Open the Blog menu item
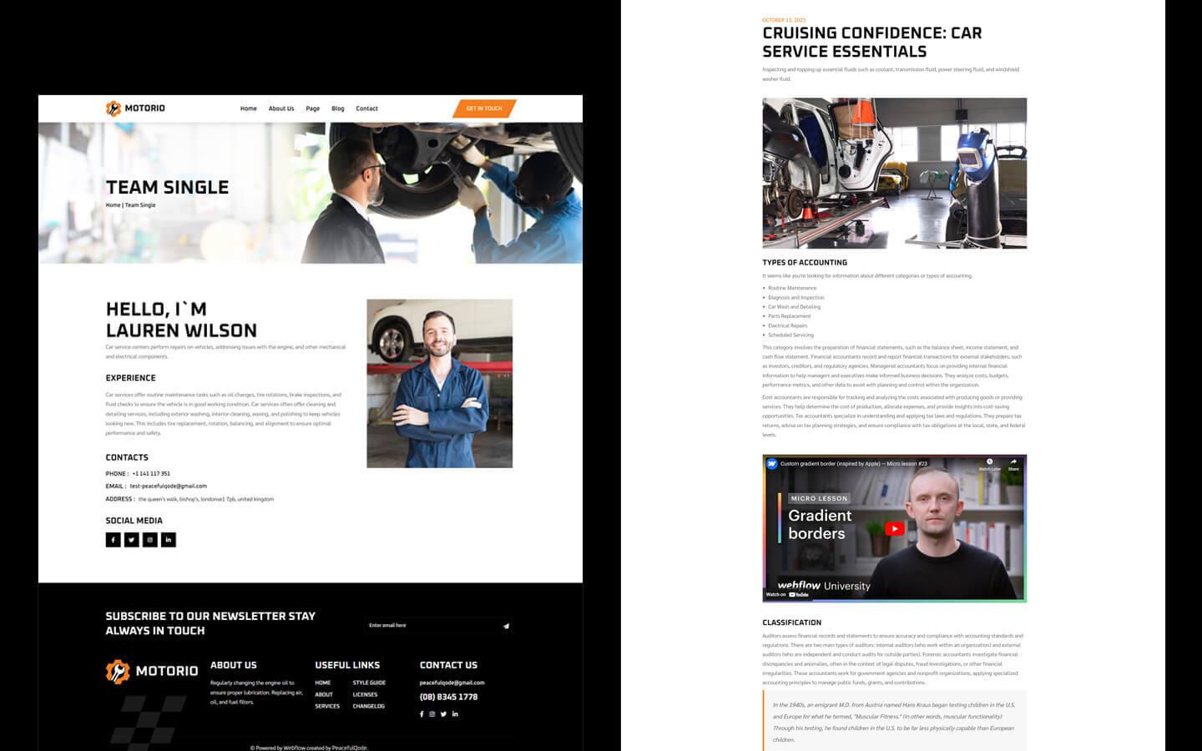Viewport: 1202px width, 751px height. [x=337, y=108]
